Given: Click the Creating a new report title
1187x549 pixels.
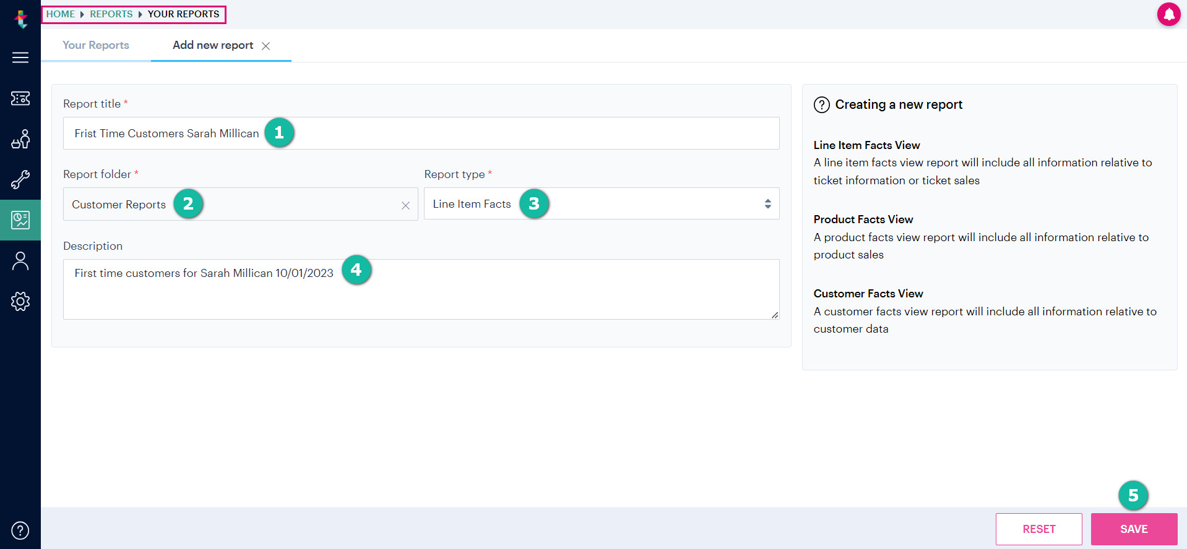Looking at the screenshot, I should click(899, 104).
